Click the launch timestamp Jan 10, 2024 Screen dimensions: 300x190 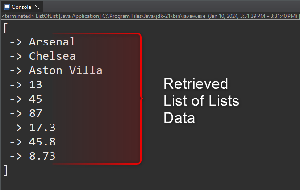pos(223,16)
